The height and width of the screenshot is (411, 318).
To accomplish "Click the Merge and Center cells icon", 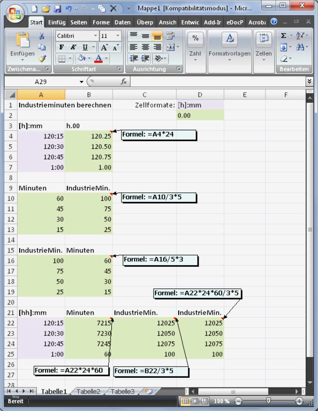I will click(x=170, y=47).
